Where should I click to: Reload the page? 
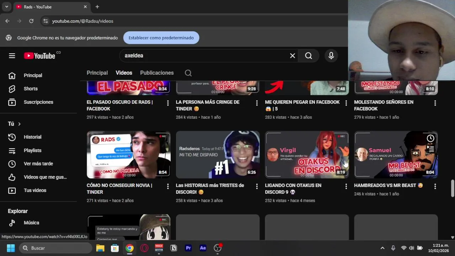[31, 21]
